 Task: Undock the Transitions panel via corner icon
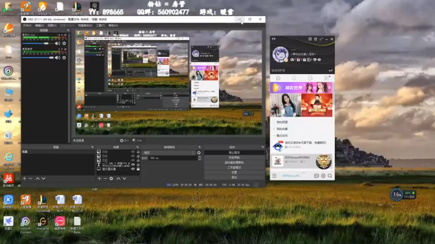pos(200,147)
